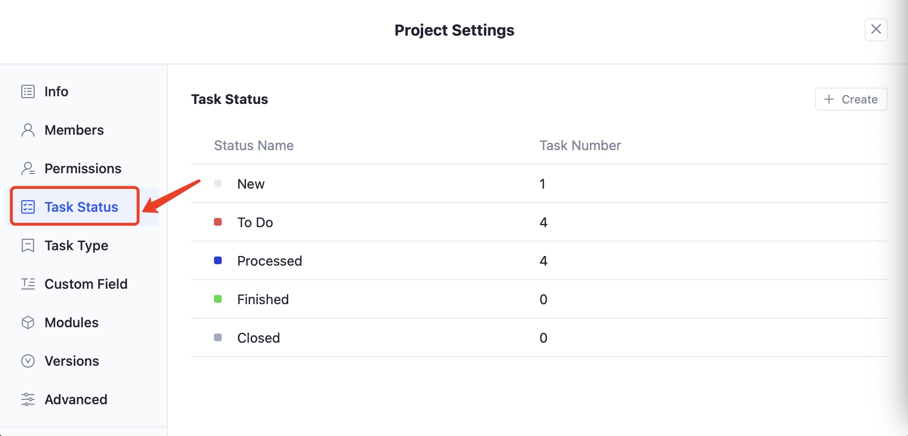Click the Custom Field icon

pos(28,283)
